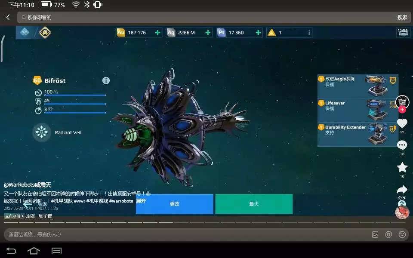
Task: Follow the author via red plus
Action: pyautogui.click(x=402, y=110)
